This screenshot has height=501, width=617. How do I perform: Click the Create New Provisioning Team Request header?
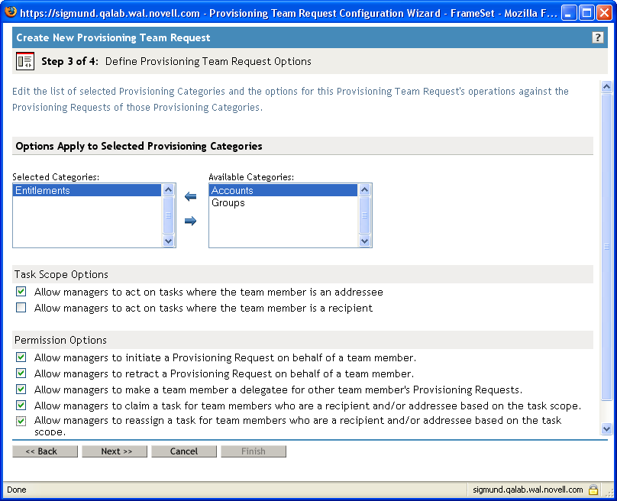[x=113, y=37]
